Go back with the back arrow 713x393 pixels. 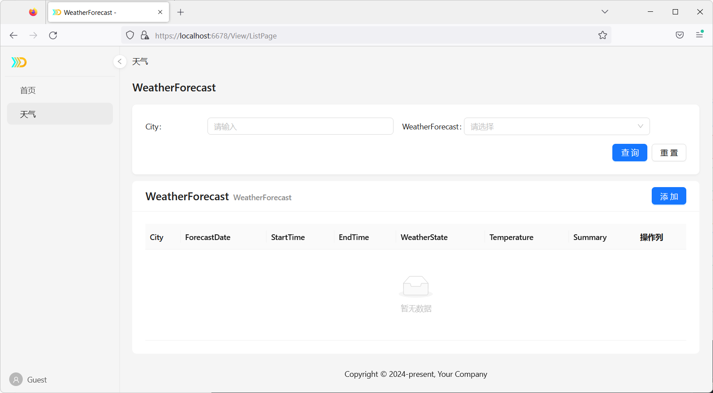point(14,35)
